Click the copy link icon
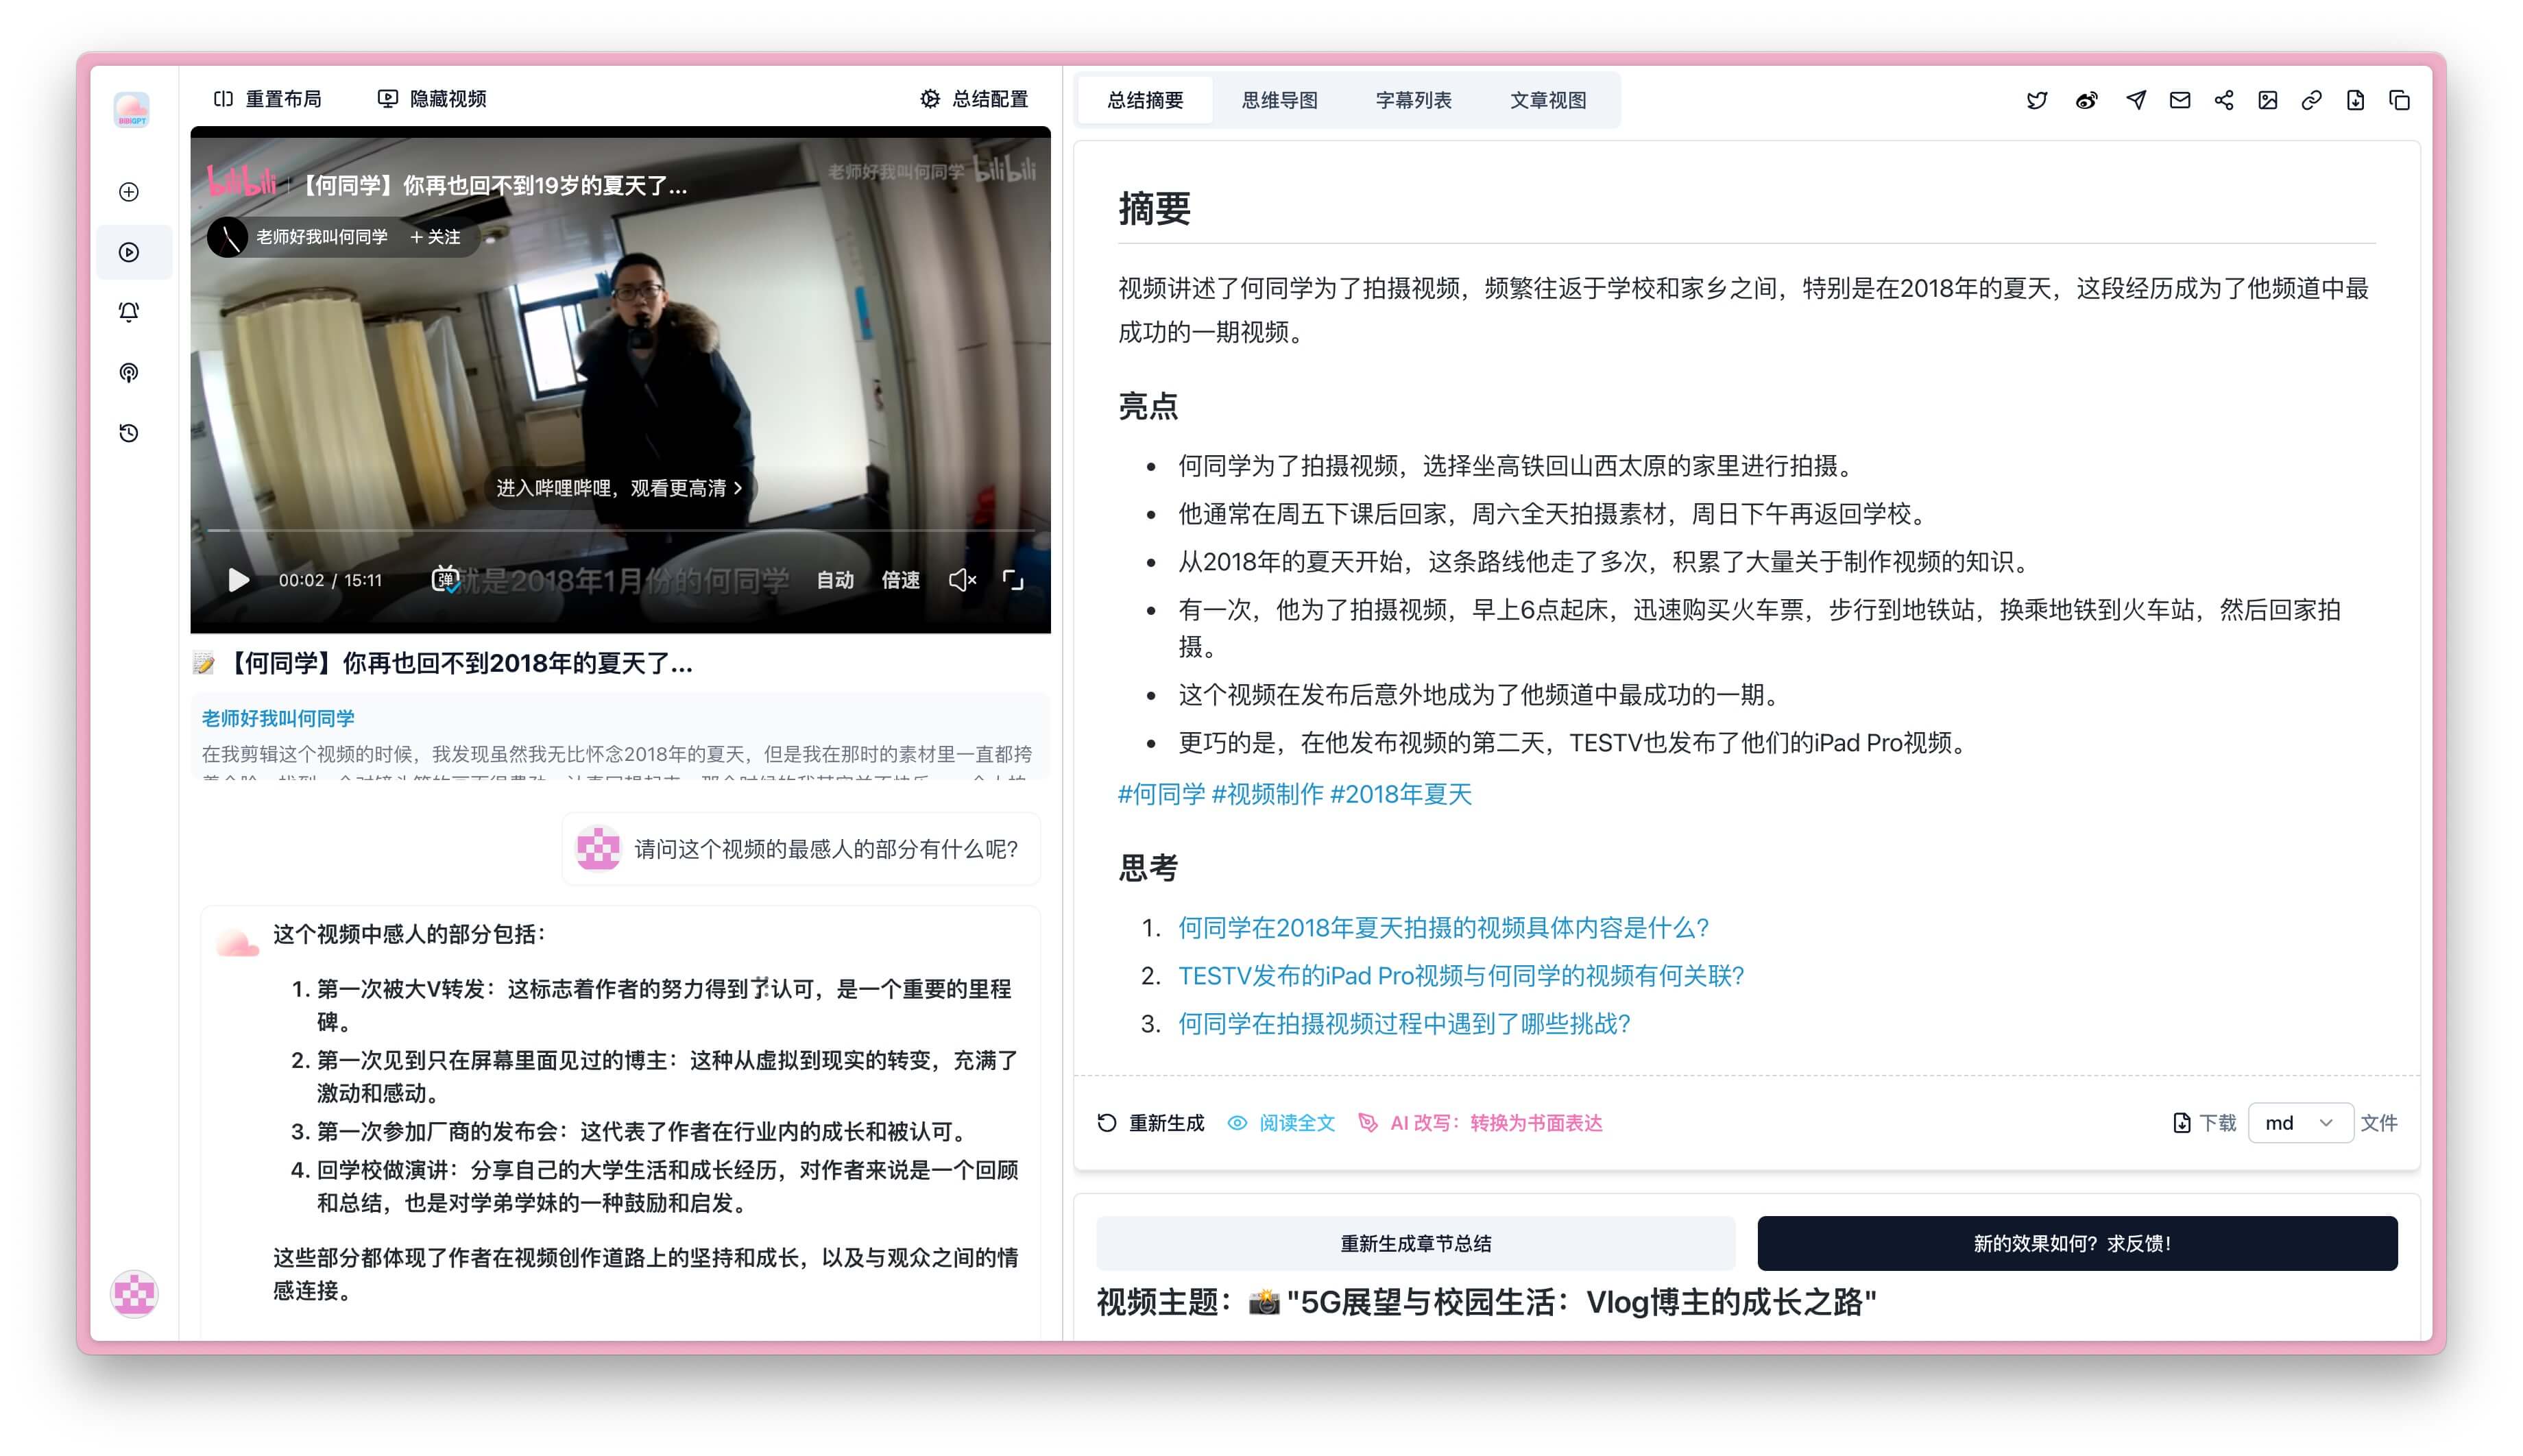 tap(2311, 100)
